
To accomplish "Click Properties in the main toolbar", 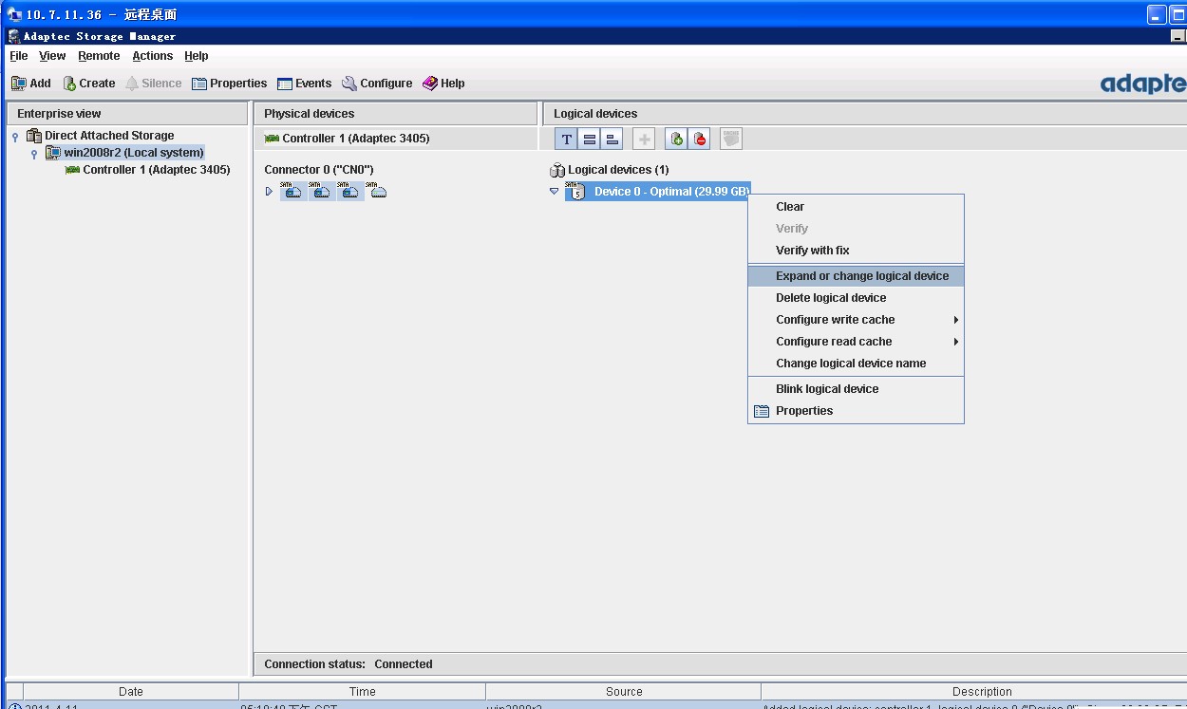I will [x=229, y=84].
